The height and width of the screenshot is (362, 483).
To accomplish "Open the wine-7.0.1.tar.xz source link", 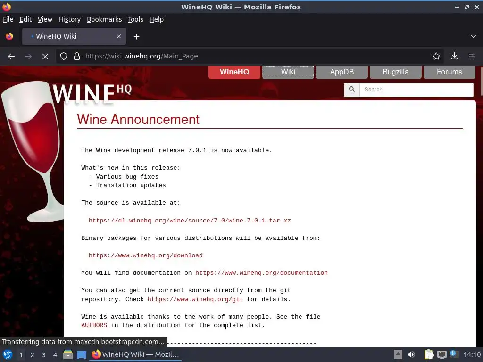I will click(x=190, y=221).
